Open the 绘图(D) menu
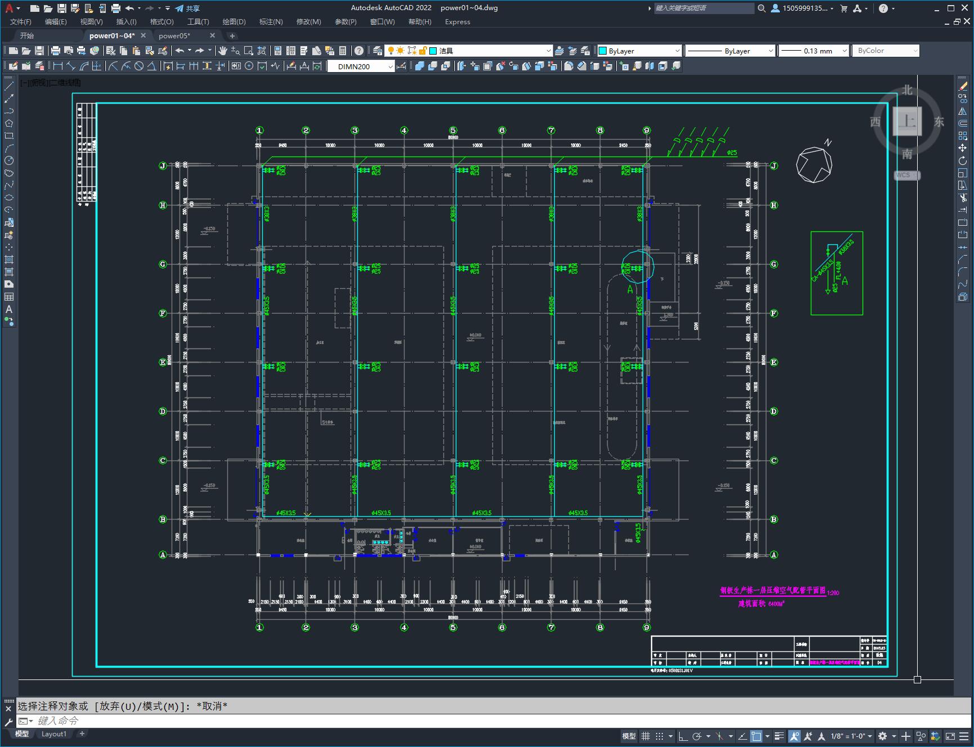Viewport: 974px width, 747px height. click(234, 21)
